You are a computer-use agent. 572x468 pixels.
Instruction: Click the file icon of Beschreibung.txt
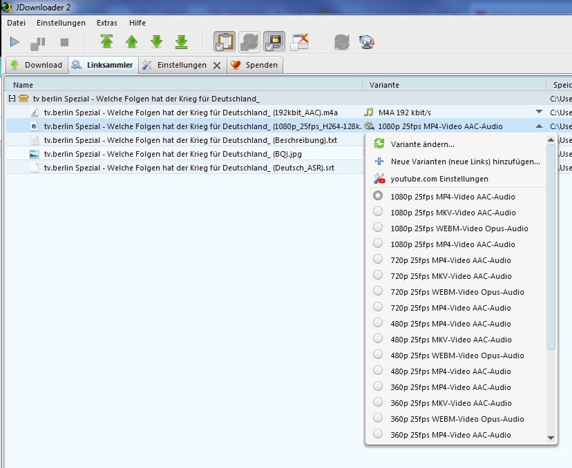coord(35,140)
